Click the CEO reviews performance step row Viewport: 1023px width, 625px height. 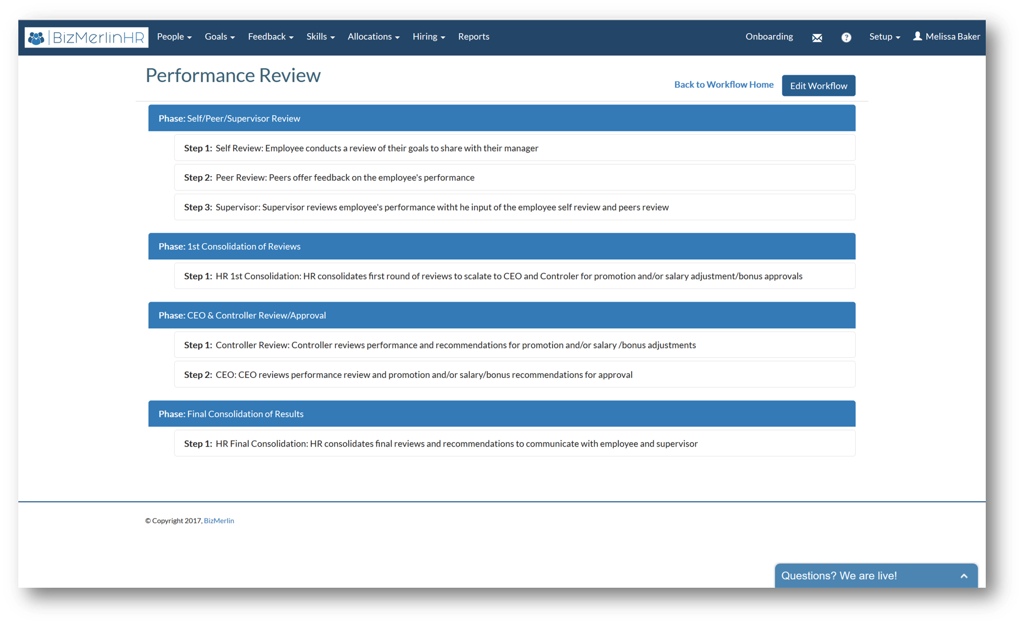click(x=515, y=374)
